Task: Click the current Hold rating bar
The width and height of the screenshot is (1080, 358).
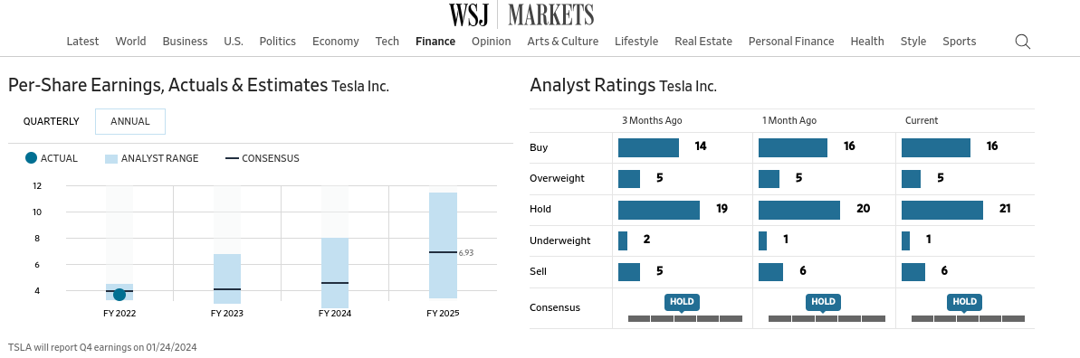Action: pyautogui.click(x=942, y=210)
